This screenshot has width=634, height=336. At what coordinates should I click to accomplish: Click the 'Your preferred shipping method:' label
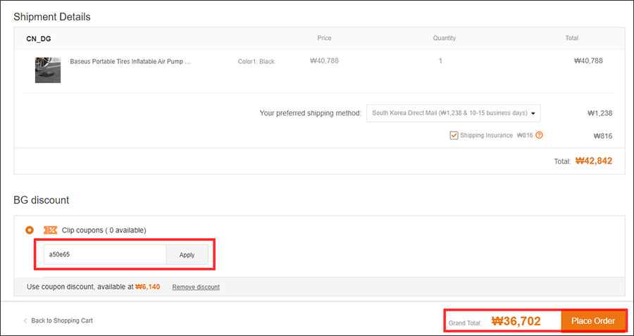tap(311, 113)
